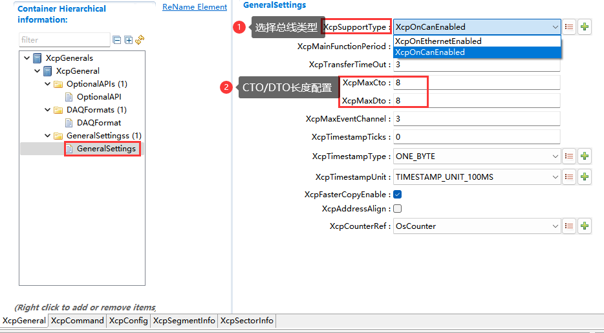
Task: Click green plus icon next to XcpCounterRef
Action: 585,226
